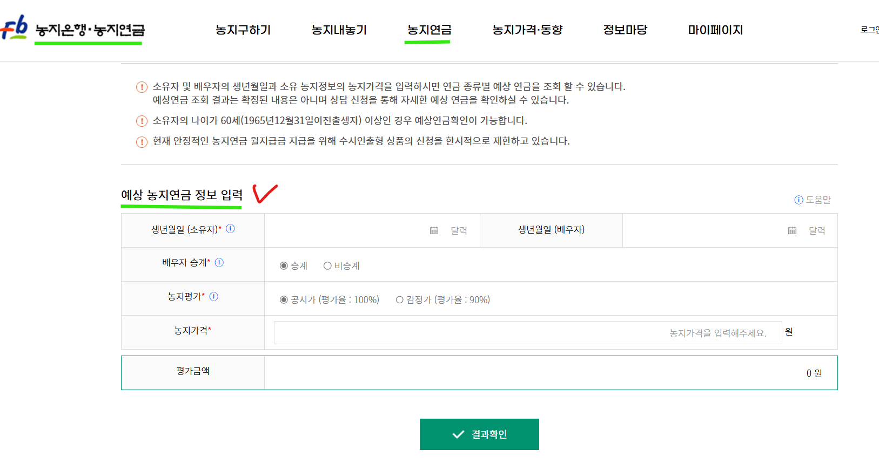
Task: Click the help circle icon by 도움말
Action: pyautogui.click(x=799, y=200)
